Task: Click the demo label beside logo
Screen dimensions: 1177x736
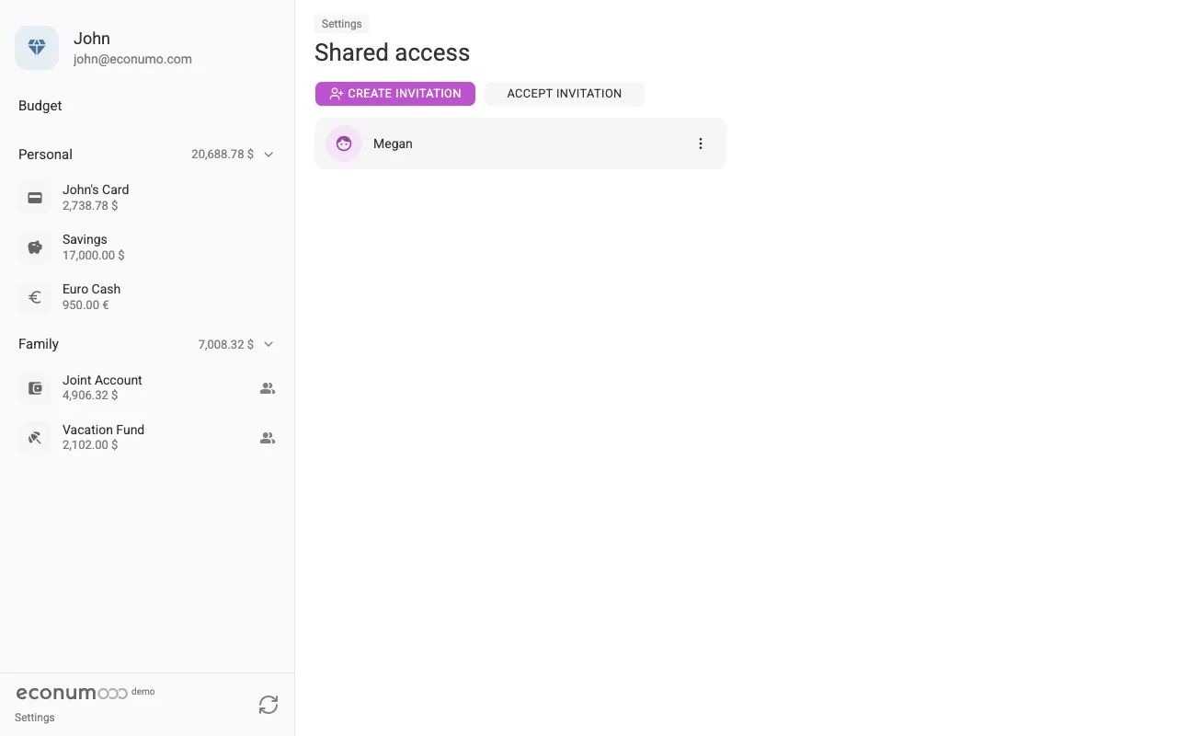Action: [x=143, y=691]
